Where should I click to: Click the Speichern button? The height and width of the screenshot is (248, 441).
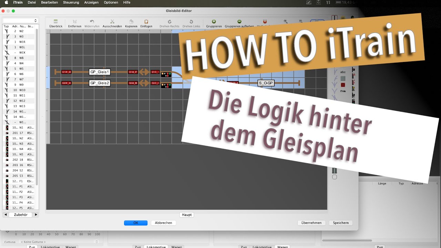coord(341,223)
